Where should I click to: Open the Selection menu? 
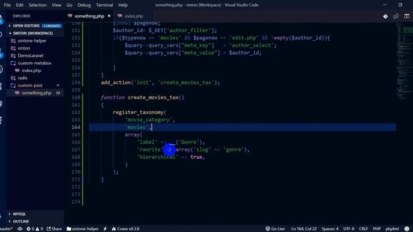[x=37, y=5]
